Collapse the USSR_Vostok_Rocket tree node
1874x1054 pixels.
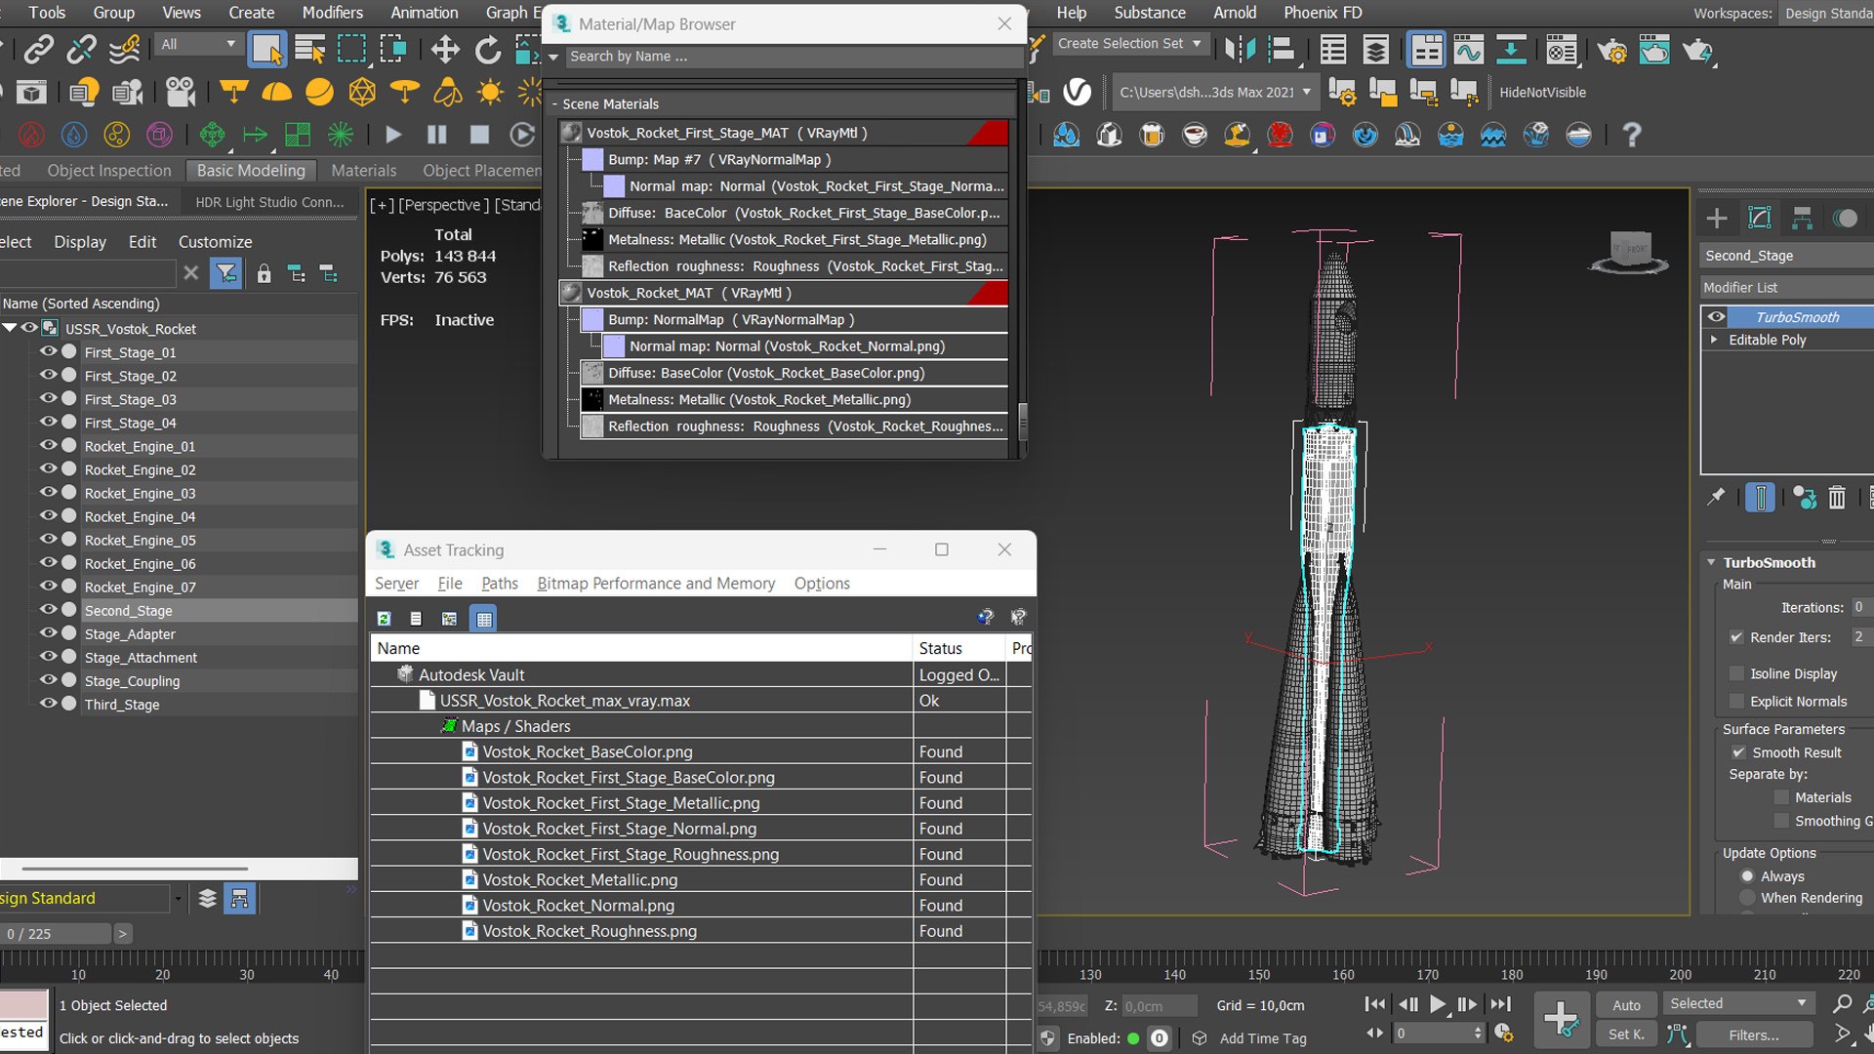click(10, 328)
